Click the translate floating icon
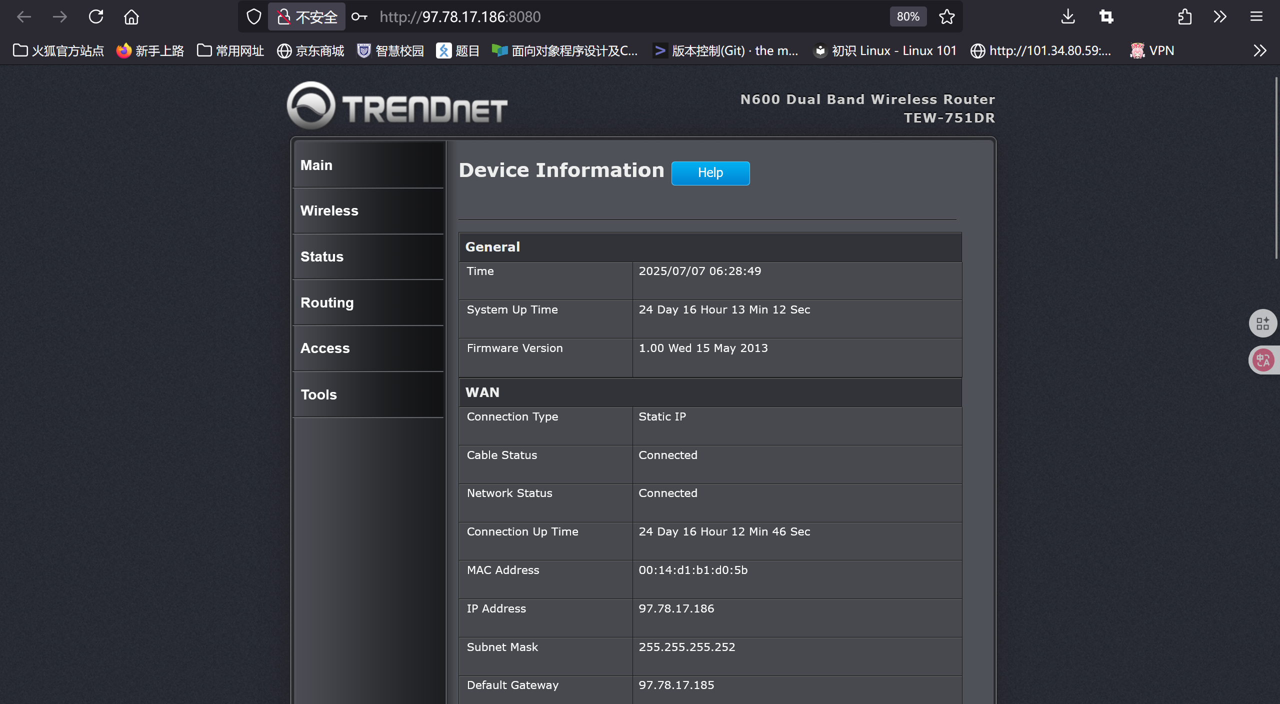The height and width of the screenshot is (704, 1280). pos(1263,360)
